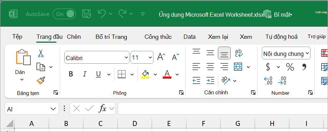The height and width of the screenshot is (132, 328).
Task: Click the Merge & Center icon
Action: tap(238, 67)
